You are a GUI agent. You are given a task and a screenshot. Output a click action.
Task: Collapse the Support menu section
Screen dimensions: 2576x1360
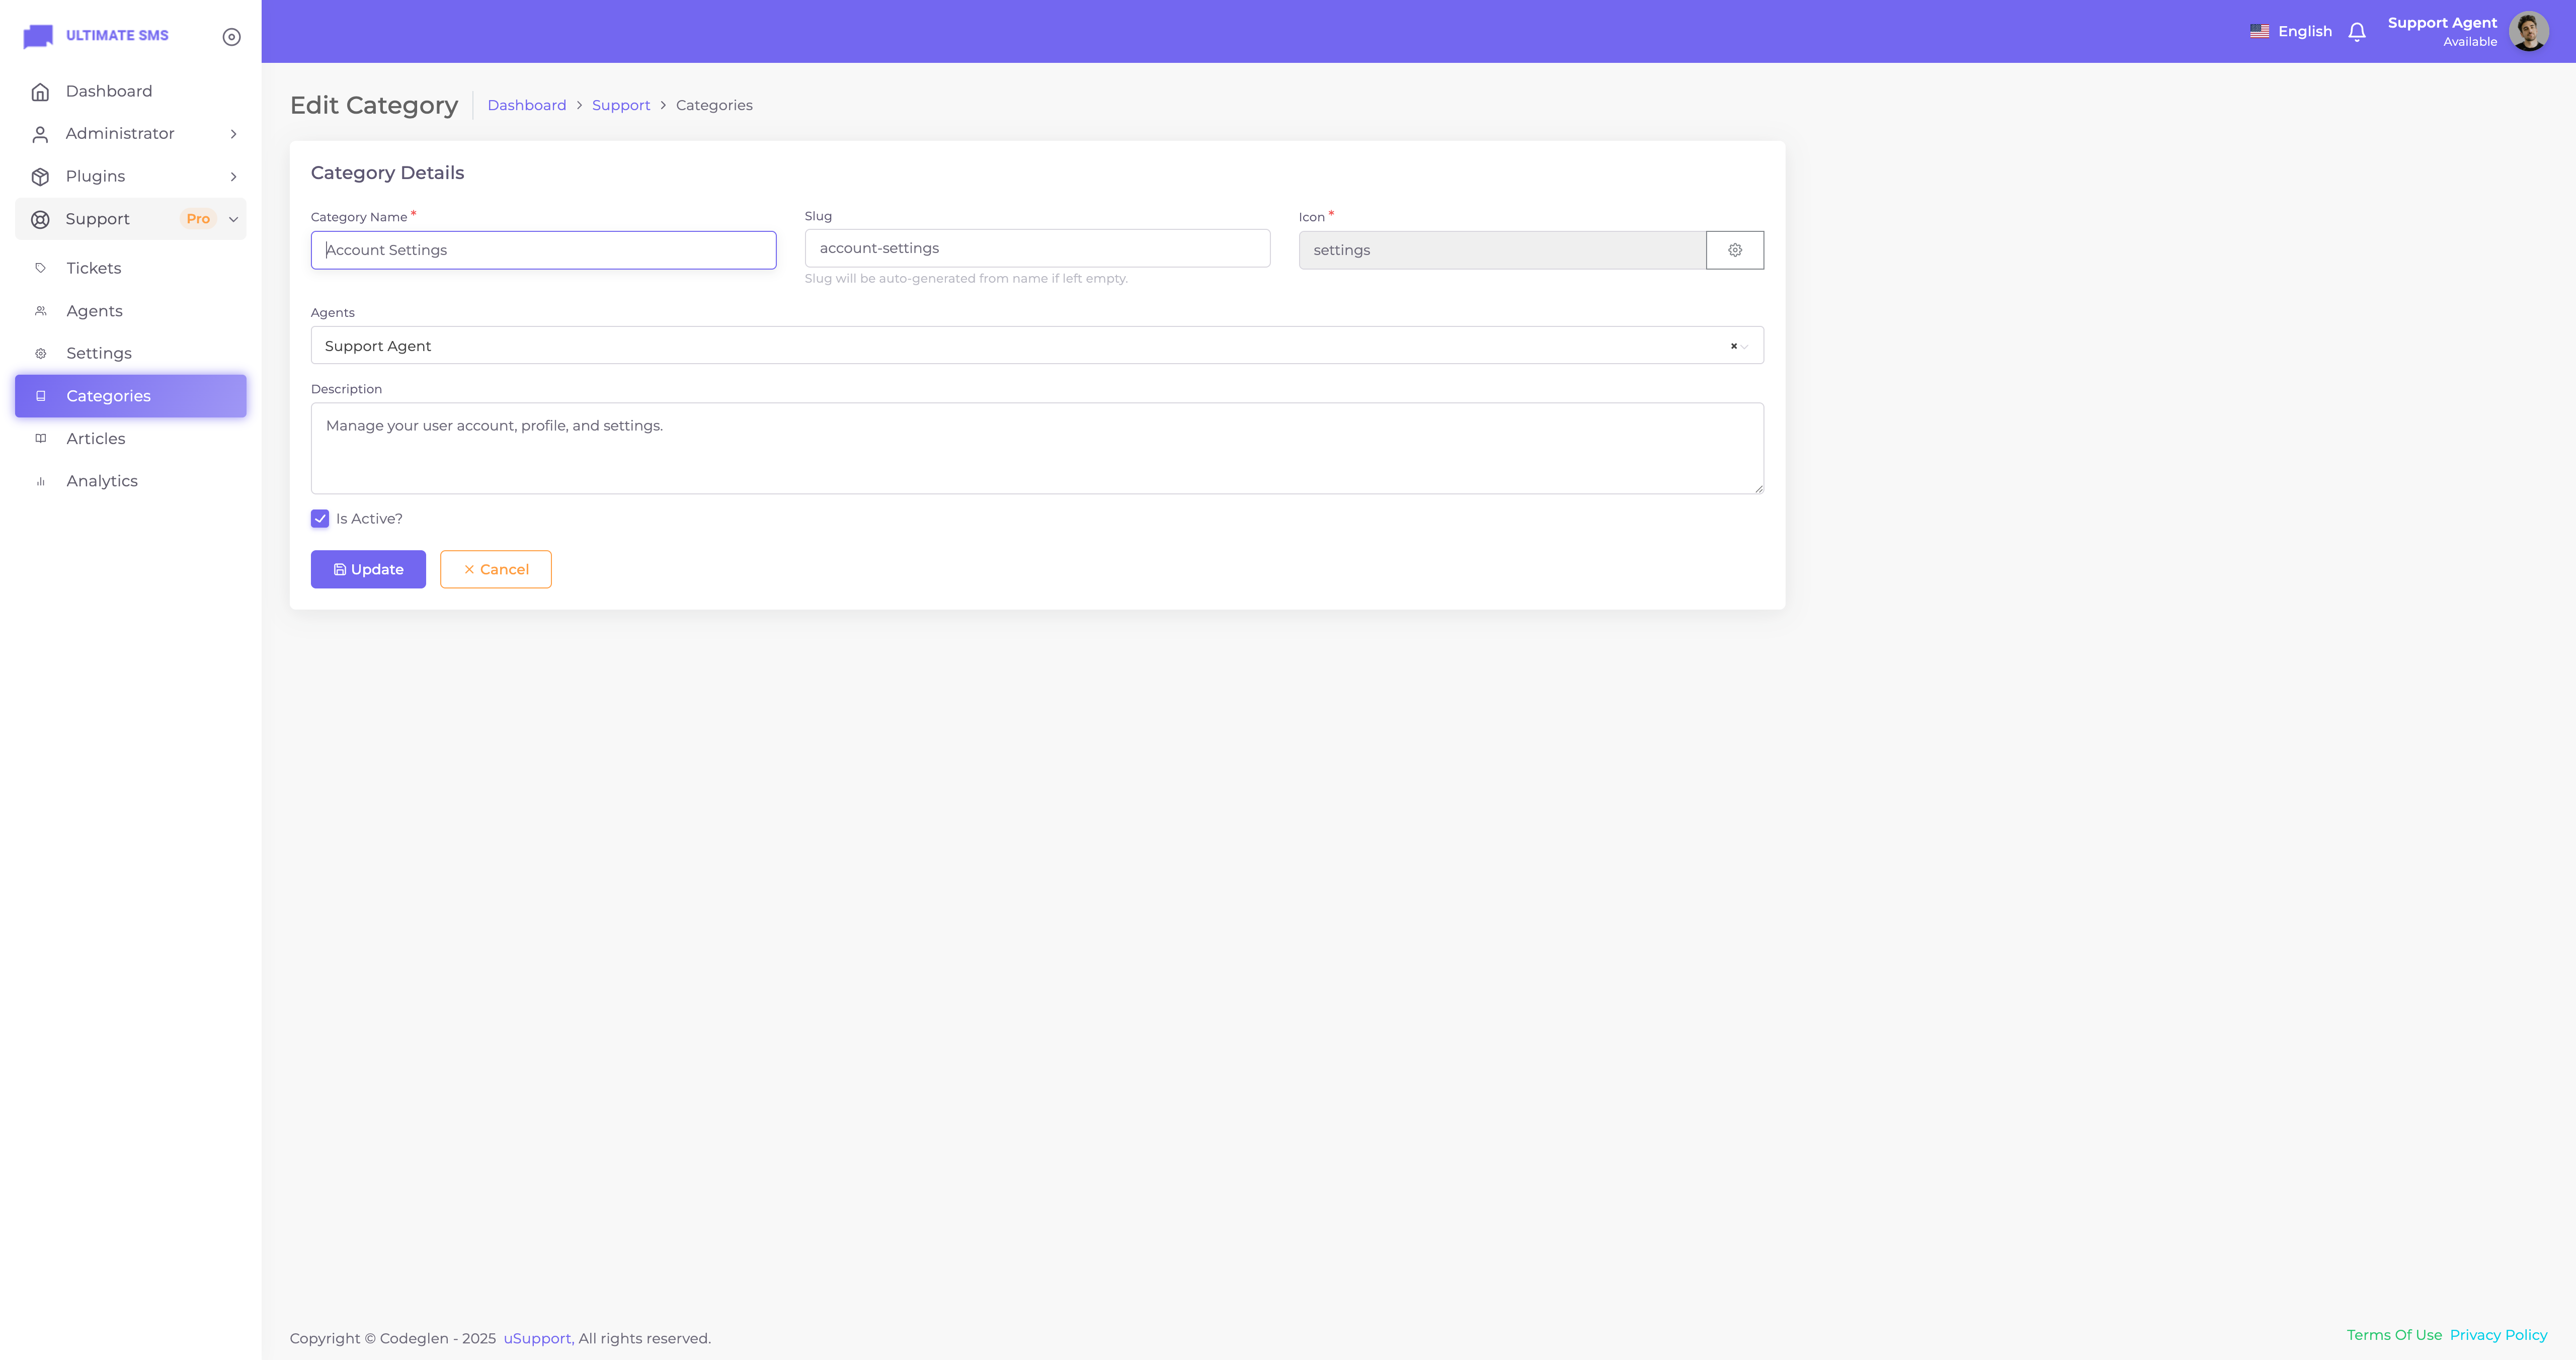point(233,219)
